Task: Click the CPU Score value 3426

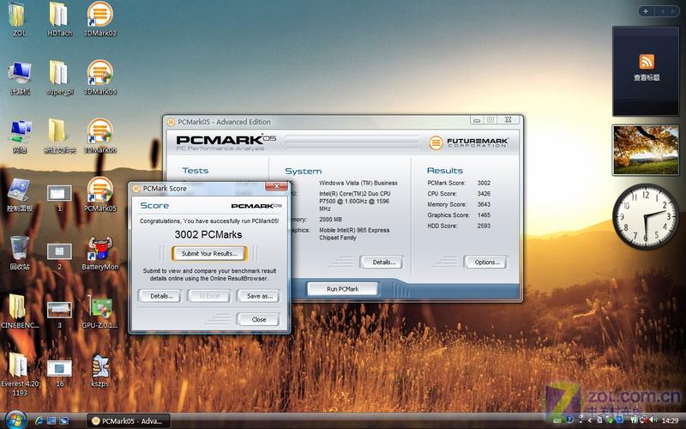Action: click(484, 194)
